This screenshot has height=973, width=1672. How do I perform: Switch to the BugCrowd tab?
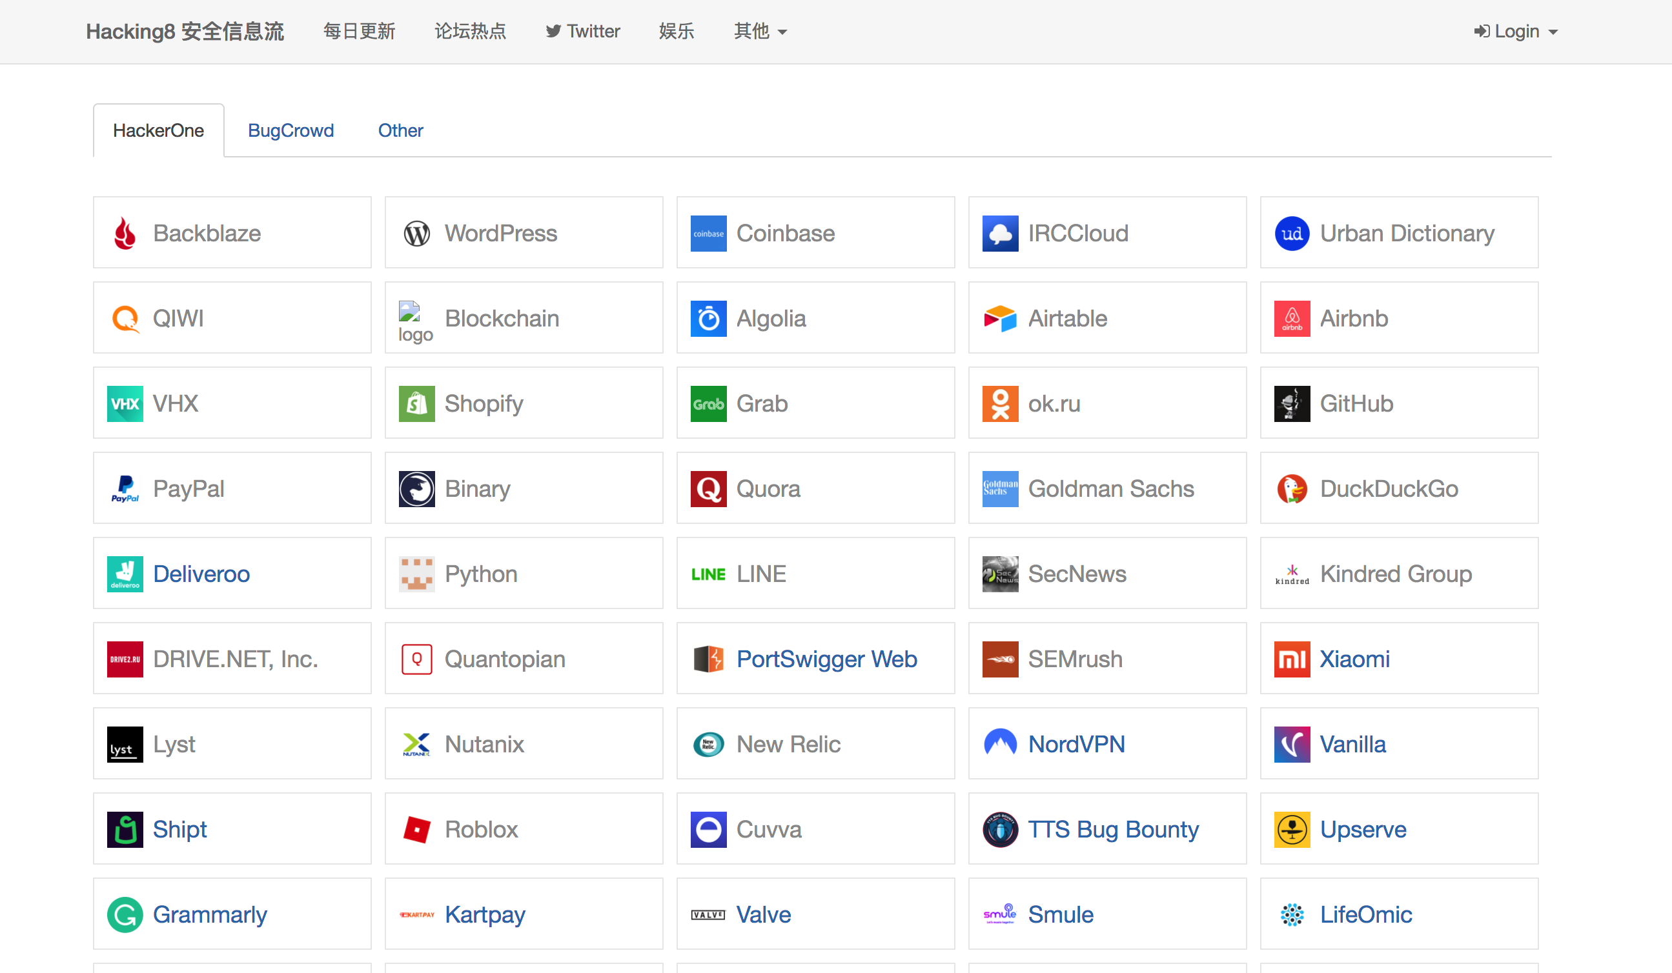click(x=291, y=131)
